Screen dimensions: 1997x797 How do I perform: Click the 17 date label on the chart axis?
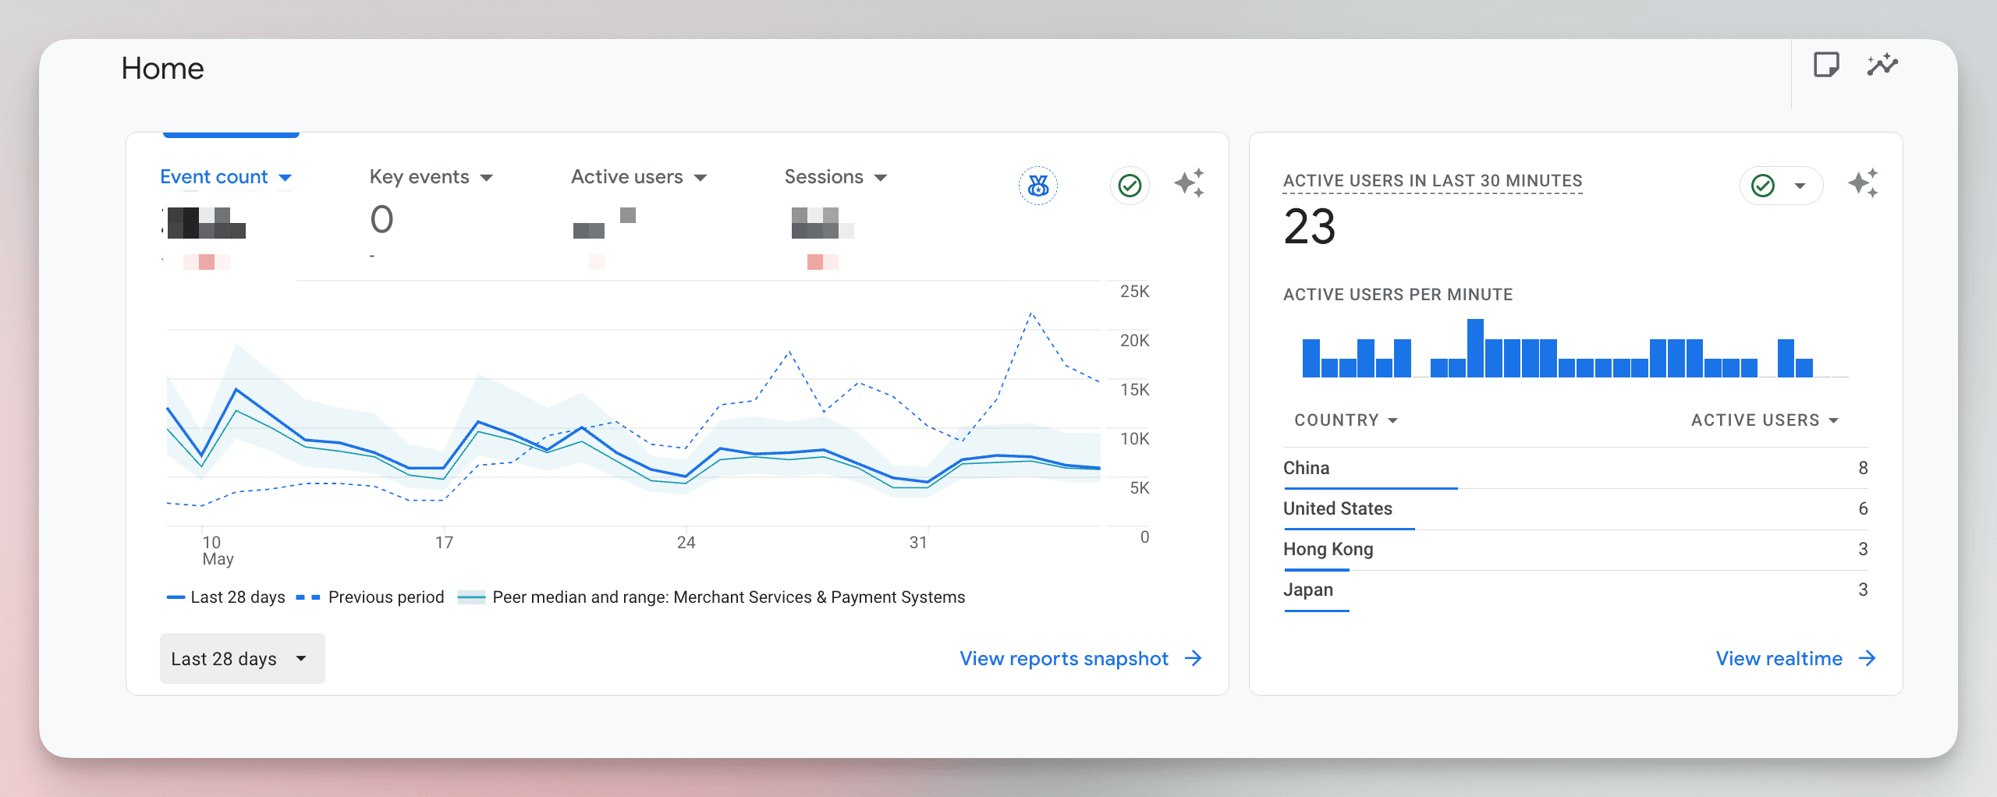click(444, 543)
